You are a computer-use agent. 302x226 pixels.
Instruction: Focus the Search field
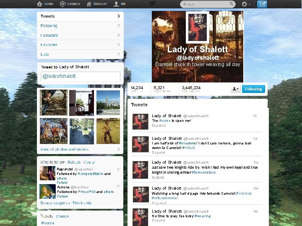pyautogui.click(x=208, y=4)
